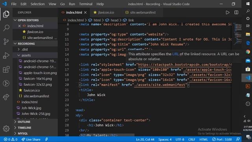Follow the URL link in the hover tooltip

(175, 54)
